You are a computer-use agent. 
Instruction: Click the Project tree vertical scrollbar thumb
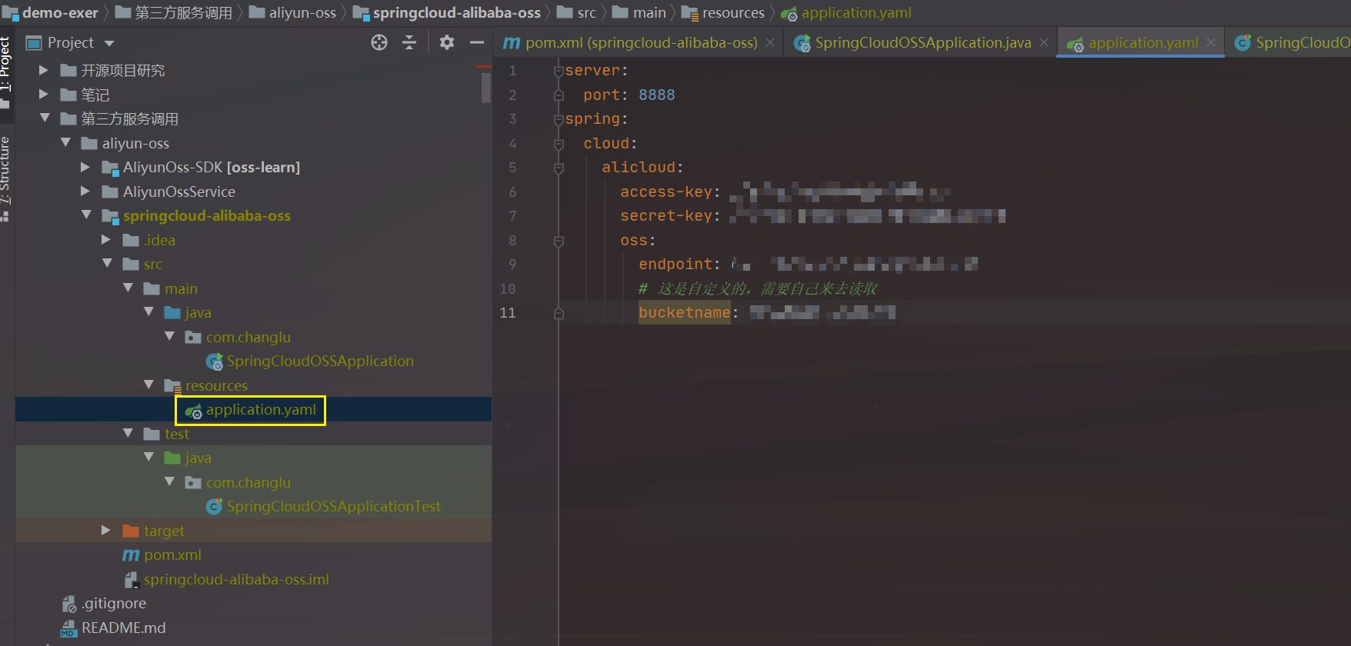coord(486,87)
